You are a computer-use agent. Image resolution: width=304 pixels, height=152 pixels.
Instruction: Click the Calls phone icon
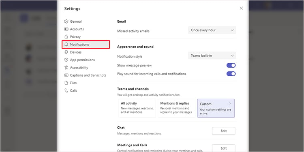(x=66, y=90)
